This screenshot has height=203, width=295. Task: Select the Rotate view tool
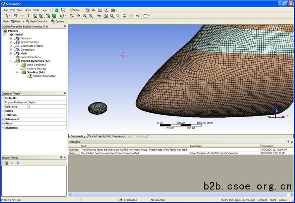click(72, 16)
